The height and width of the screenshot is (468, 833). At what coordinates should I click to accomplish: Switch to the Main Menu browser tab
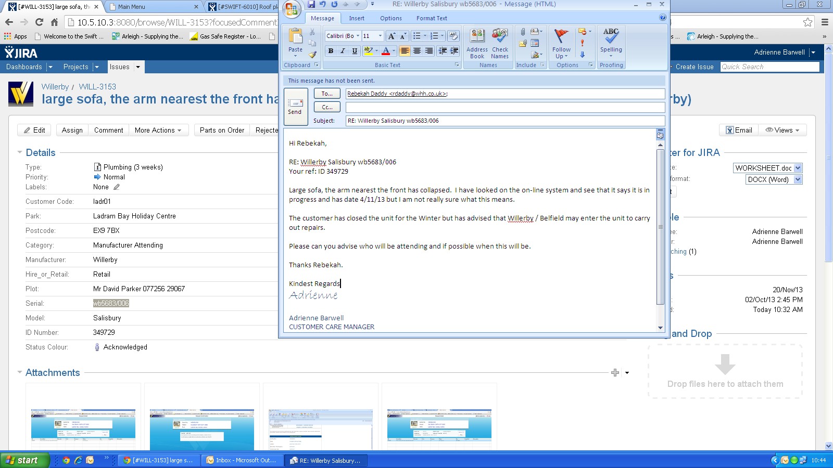point(154,7)
